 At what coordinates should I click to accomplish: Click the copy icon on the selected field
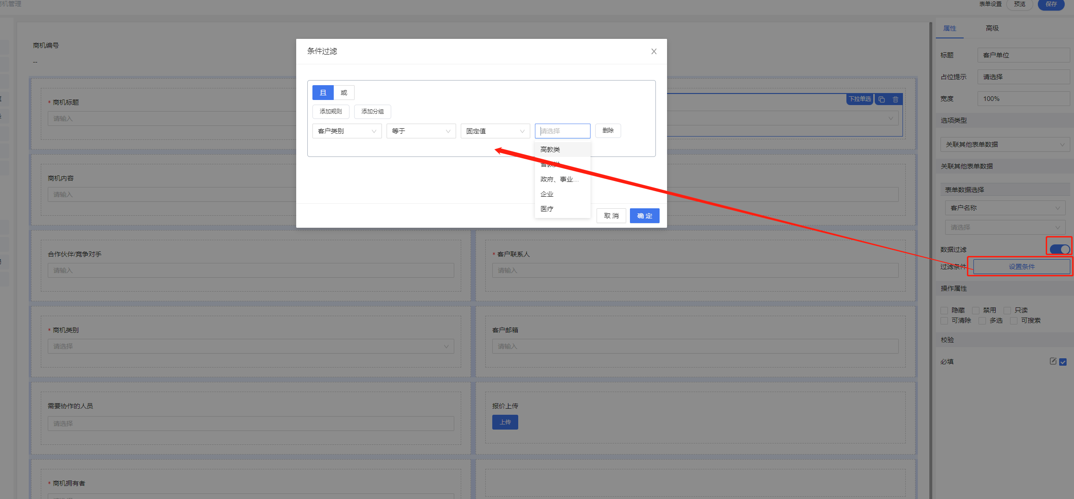coord(882,100)
